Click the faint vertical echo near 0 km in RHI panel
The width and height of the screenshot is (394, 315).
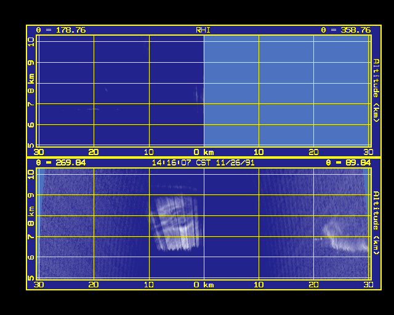click(x=198, y=94)
